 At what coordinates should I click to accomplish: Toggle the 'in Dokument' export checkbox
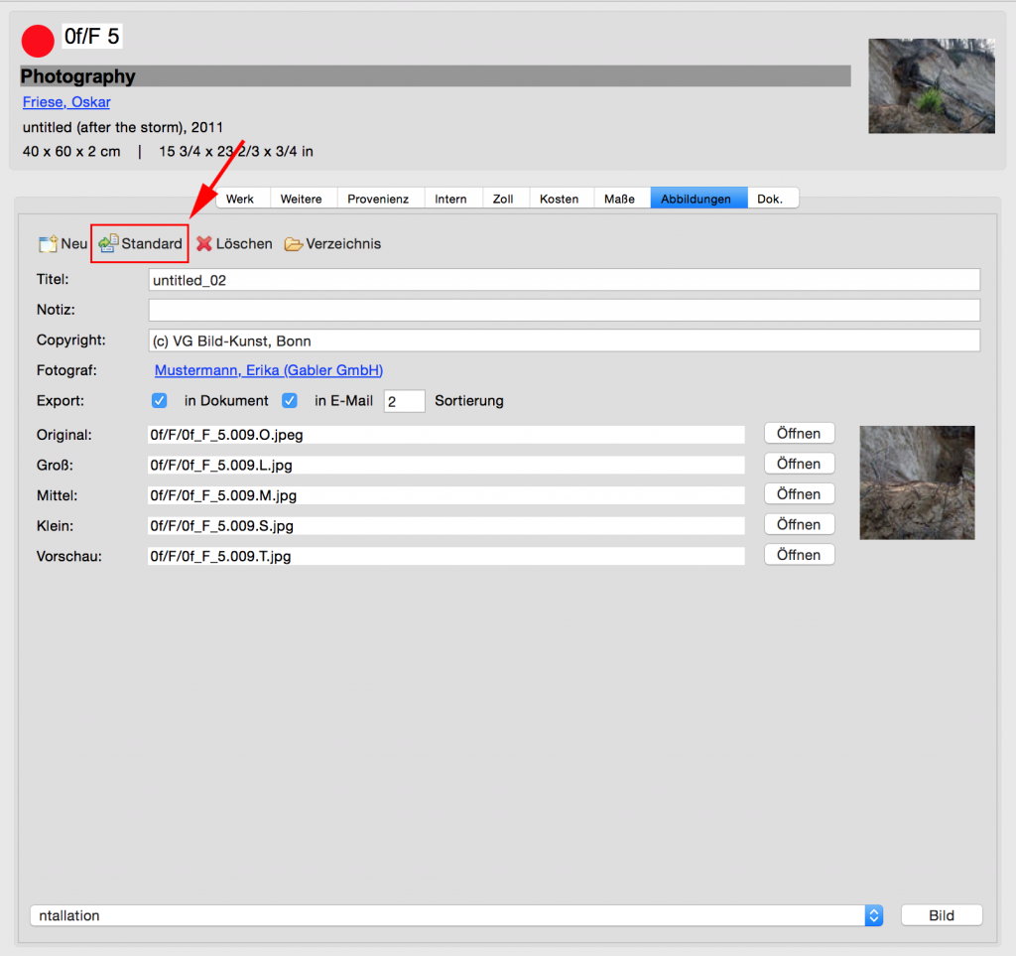160,400
